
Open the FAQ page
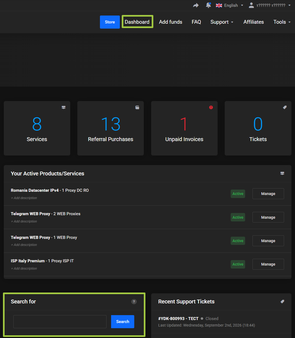196,22
